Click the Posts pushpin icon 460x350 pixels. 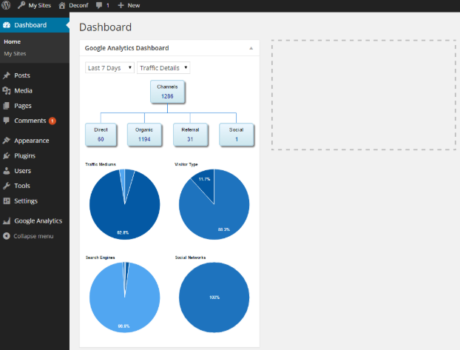tap(7, 75)
